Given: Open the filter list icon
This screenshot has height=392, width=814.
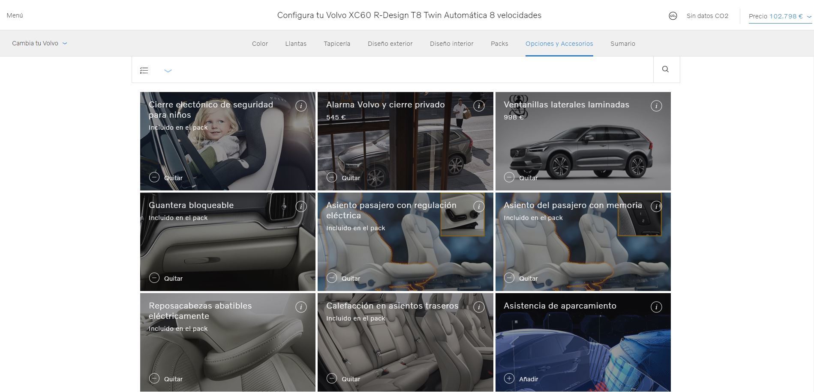Looking at the screenshot, I should (144, 70).
